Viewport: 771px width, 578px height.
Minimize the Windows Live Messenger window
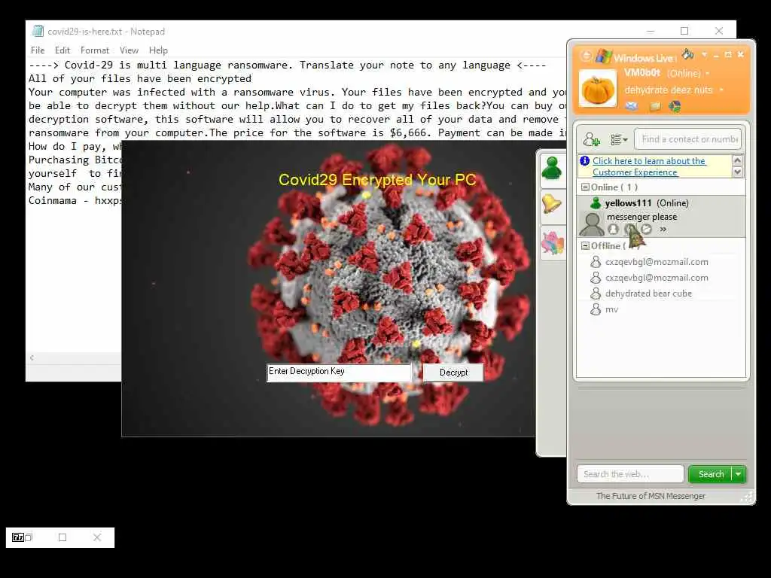[x=716, y=55]
